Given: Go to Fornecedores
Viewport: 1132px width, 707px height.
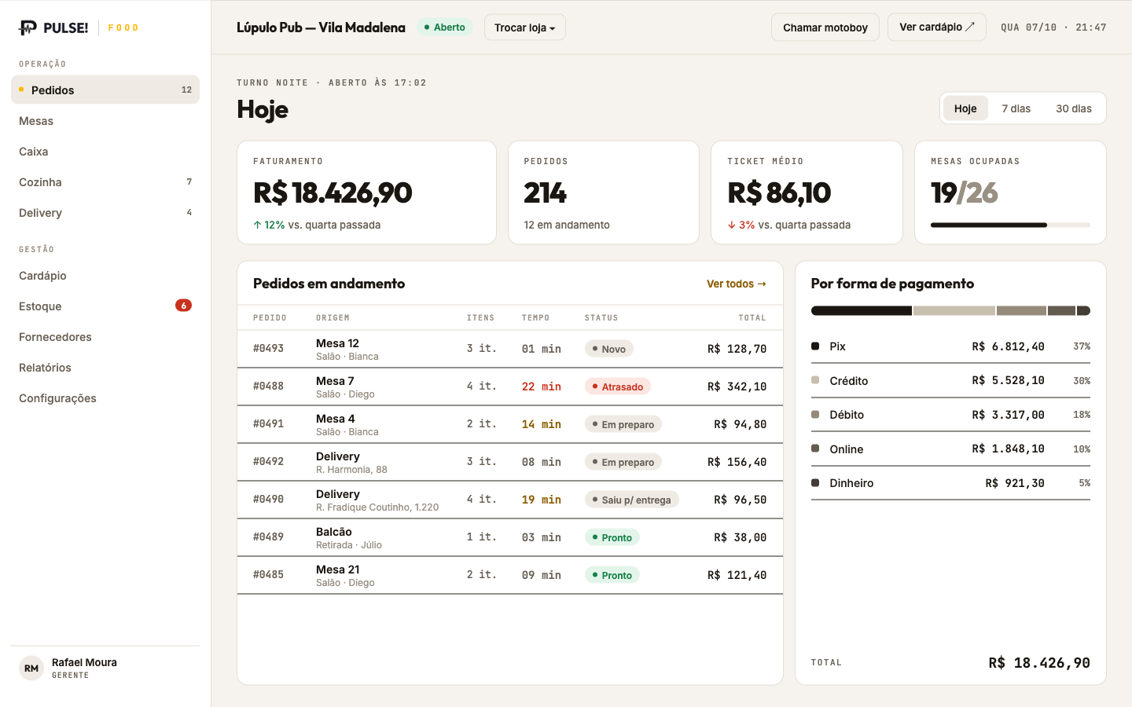Looking at the screenshot, I should point(105,337).
